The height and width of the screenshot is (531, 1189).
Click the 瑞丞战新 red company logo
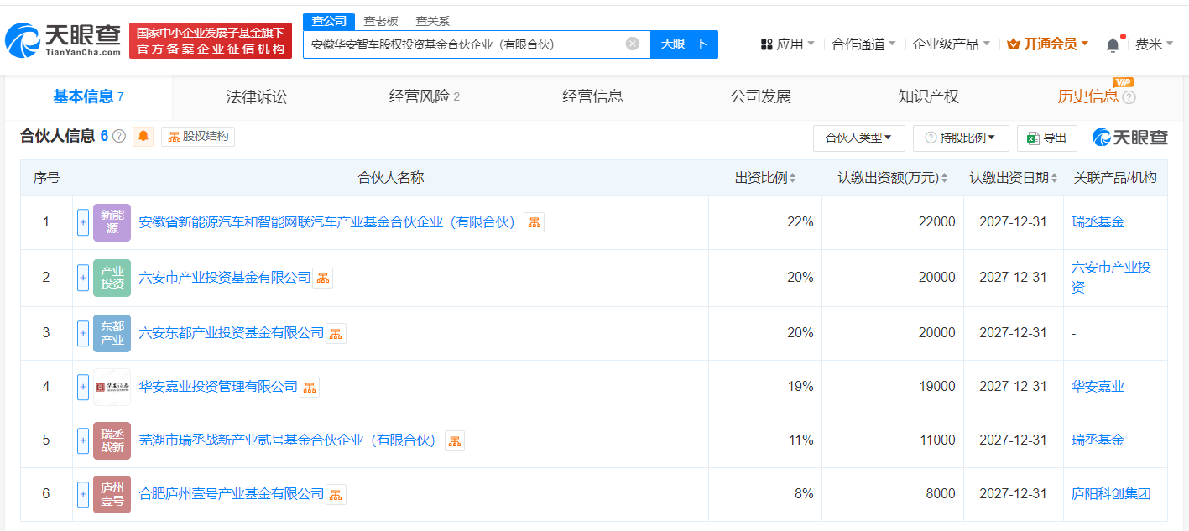(112, 440)
